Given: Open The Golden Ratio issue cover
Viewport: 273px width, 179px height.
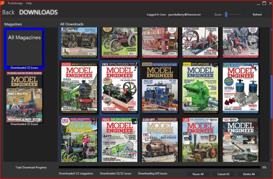Looking at the screenshot, I should pos(120,88).
